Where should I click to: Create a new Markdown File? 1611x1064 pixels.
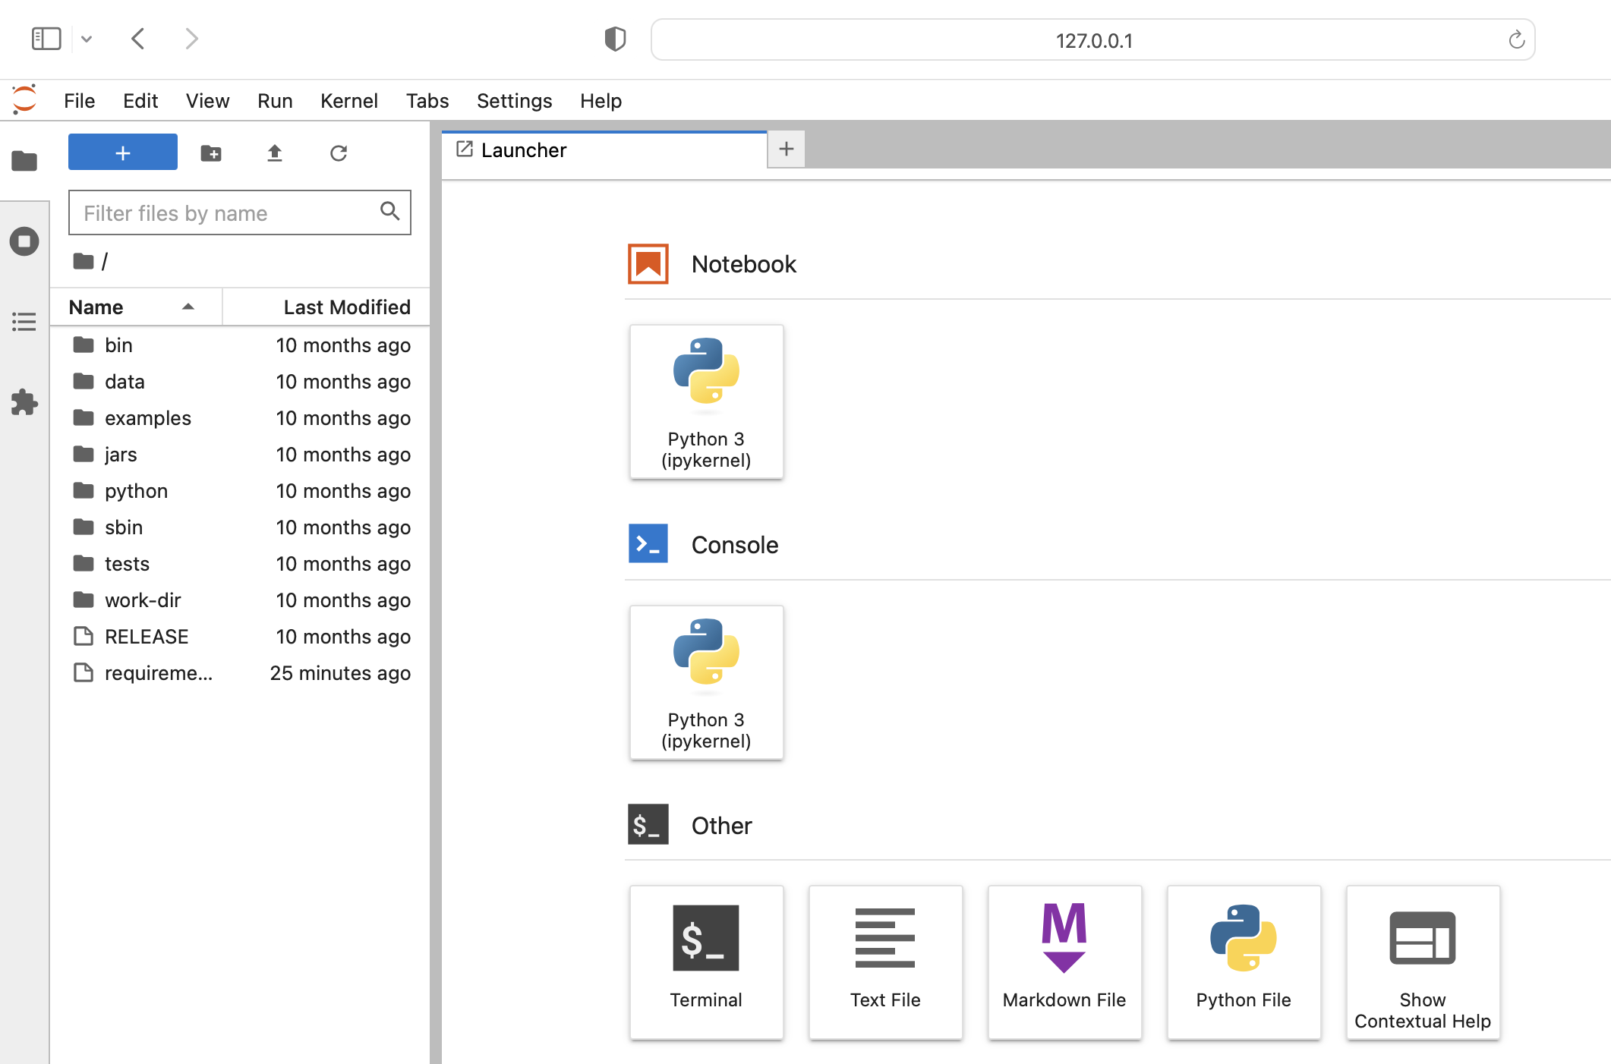pos(1064,962)
